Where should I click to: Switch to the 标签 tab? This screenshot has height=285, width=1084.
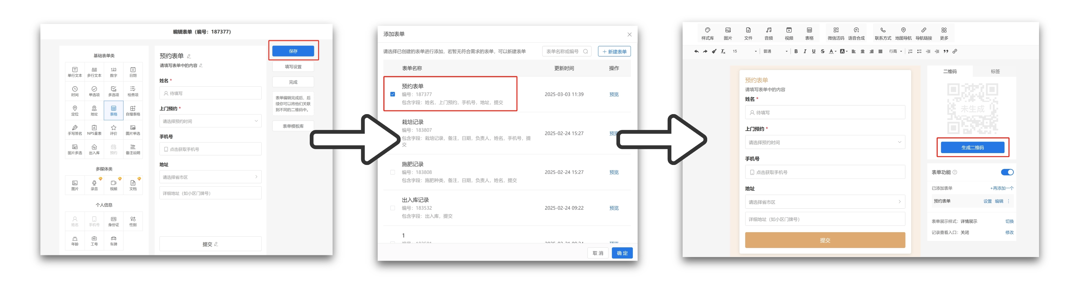[x=995, y=71]
